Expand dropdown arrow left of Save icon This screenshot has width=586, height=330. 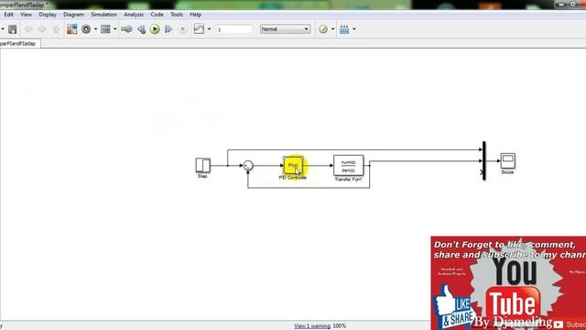click(3, 29)
